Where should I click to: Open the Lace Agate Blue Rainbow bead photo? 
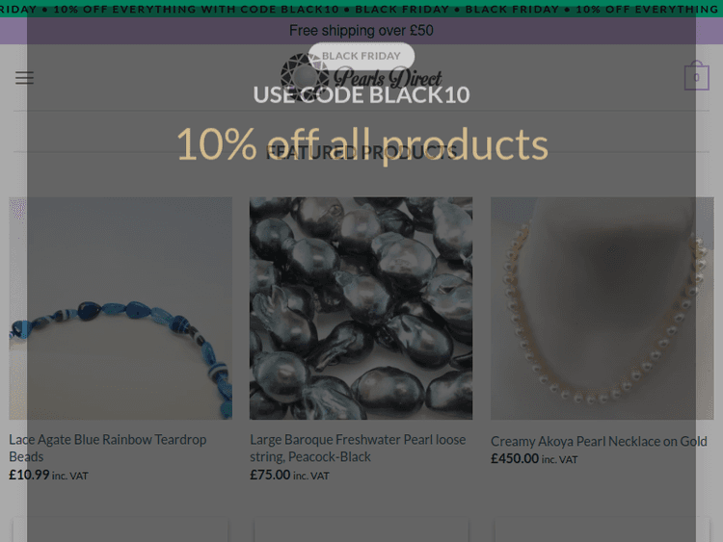120,308
